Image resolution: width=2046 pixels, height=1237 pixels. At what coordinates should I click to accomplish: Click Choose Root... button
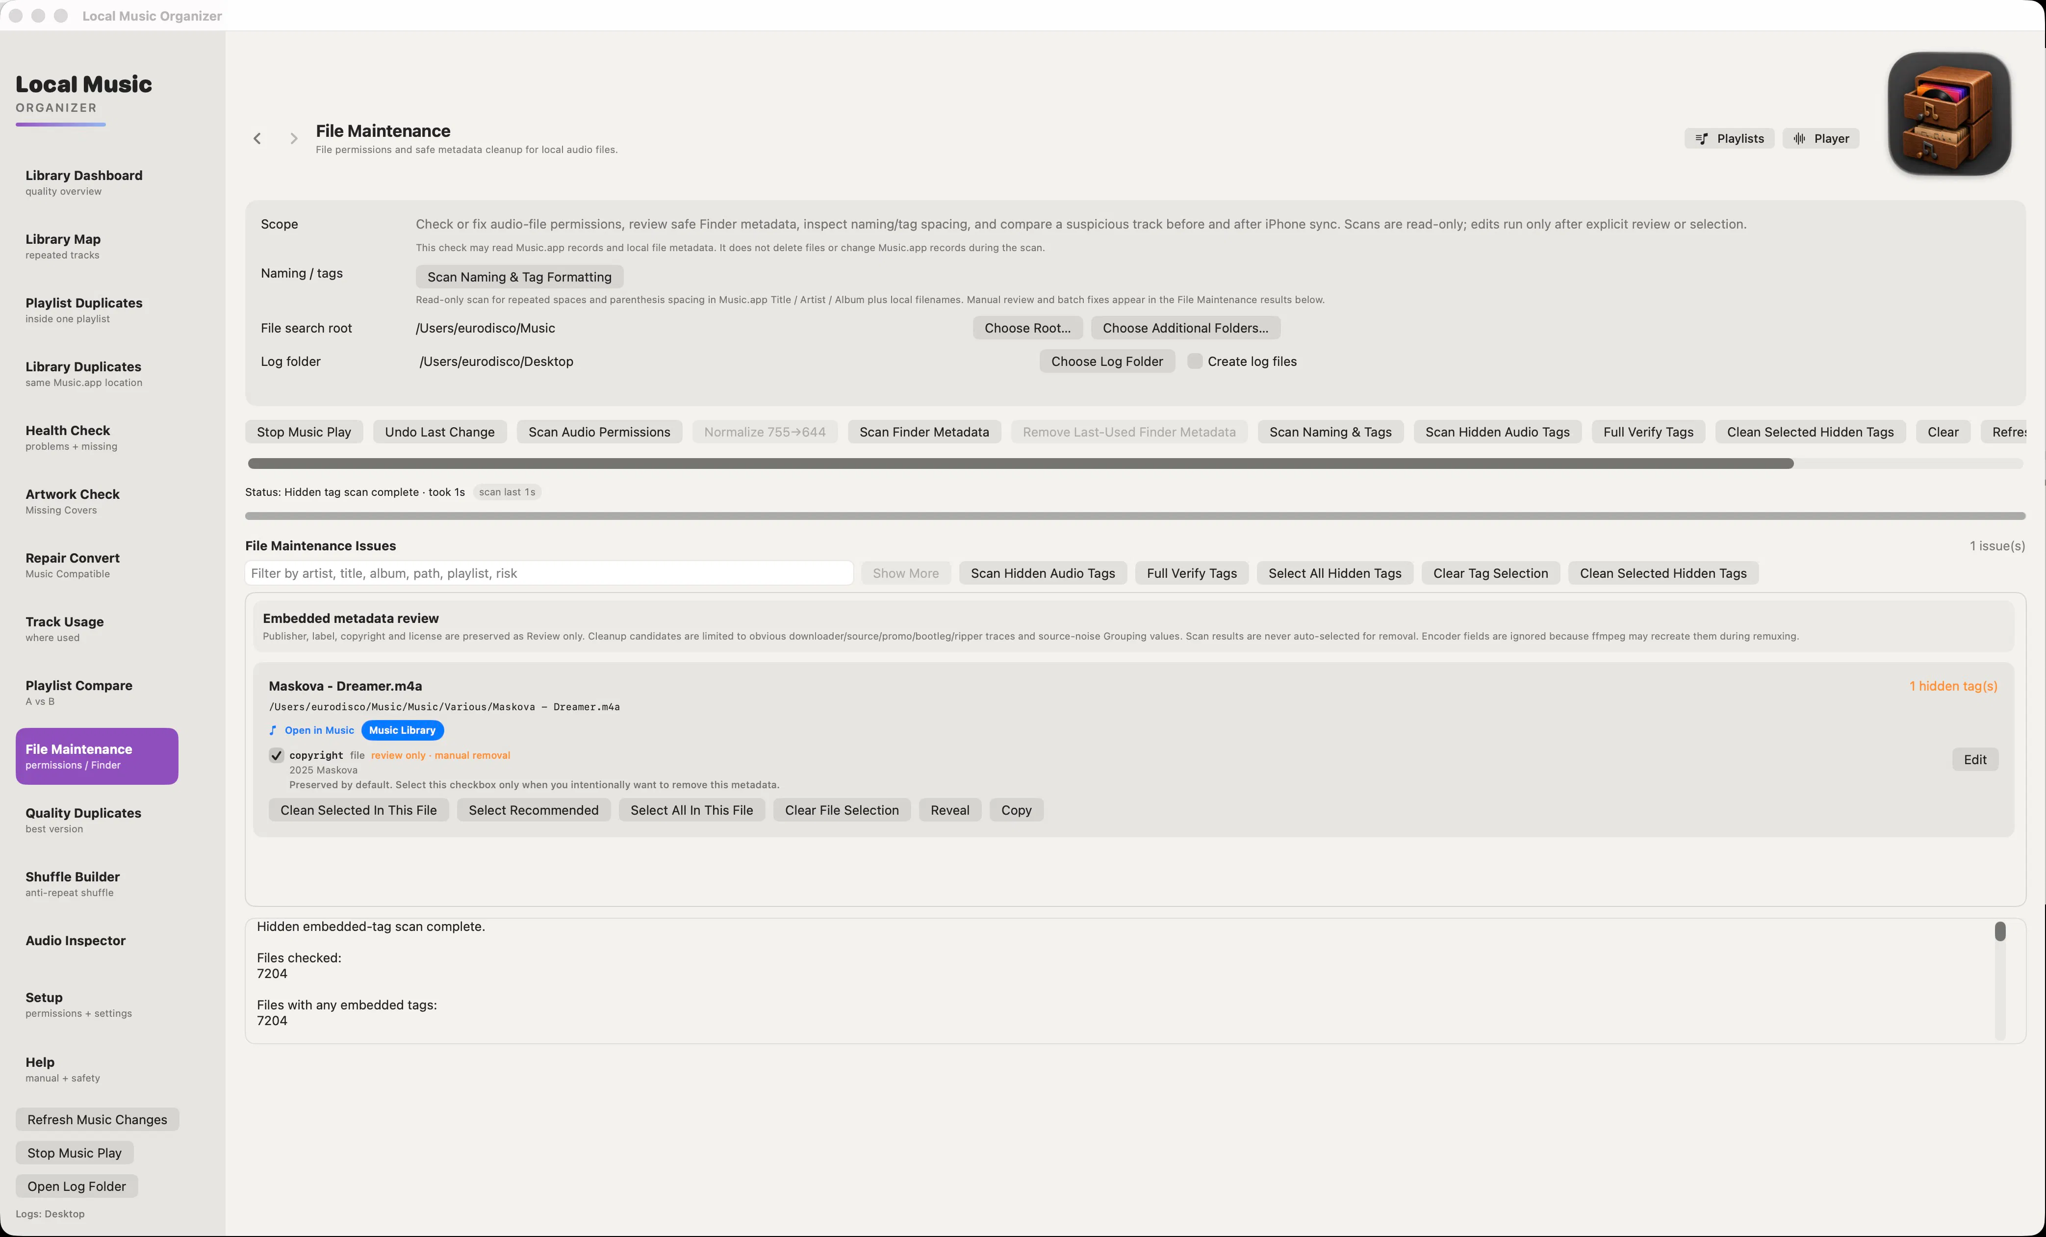point(1028,328)
